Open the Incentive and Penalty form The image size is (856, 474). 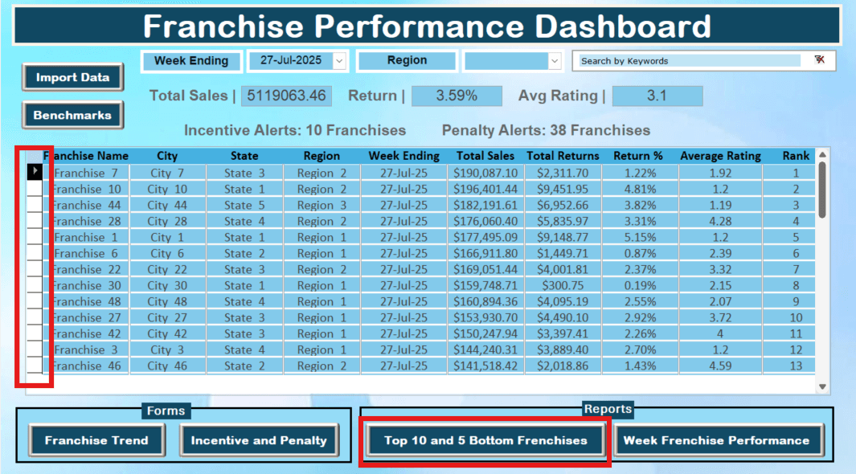(259, 440)
